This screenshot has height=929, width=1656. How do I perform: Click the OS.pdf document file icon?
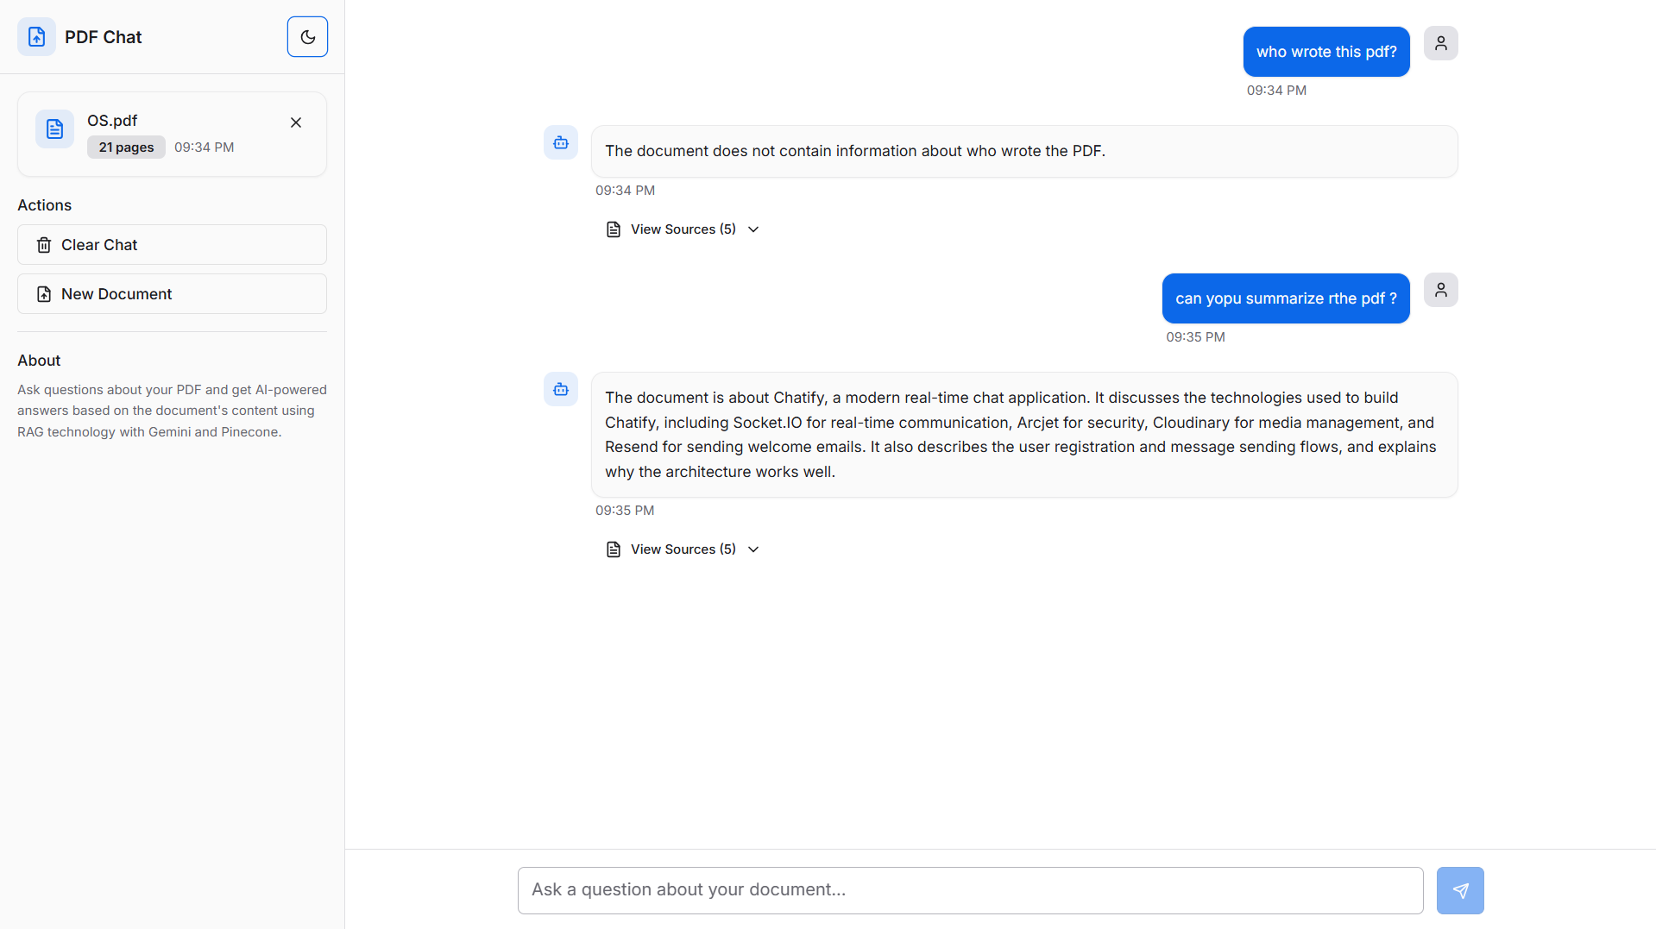(x=54, y=129)
